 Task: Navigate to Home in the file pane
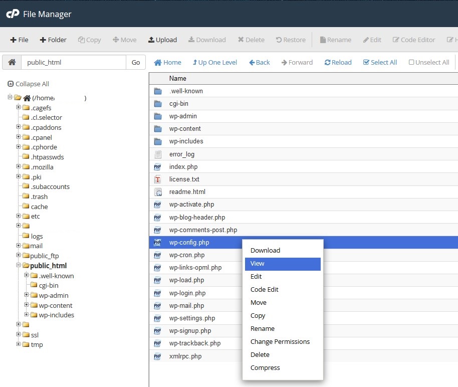168,62
